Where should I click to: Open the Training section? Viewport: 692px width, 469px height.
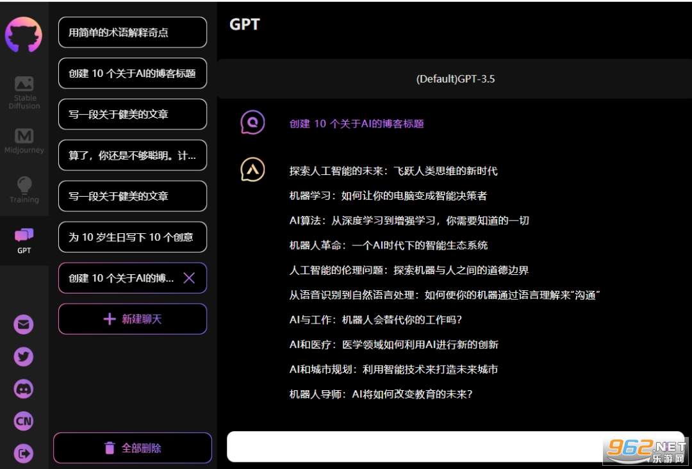(x=24, y=190)
